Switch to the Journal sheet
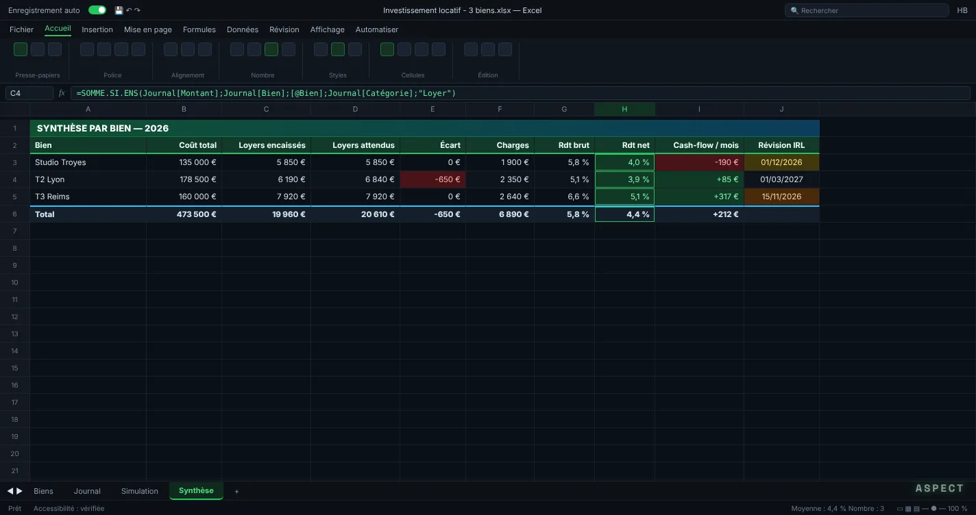Image resolution: width=976 pixels, height=515 pixels. [87, 491]
